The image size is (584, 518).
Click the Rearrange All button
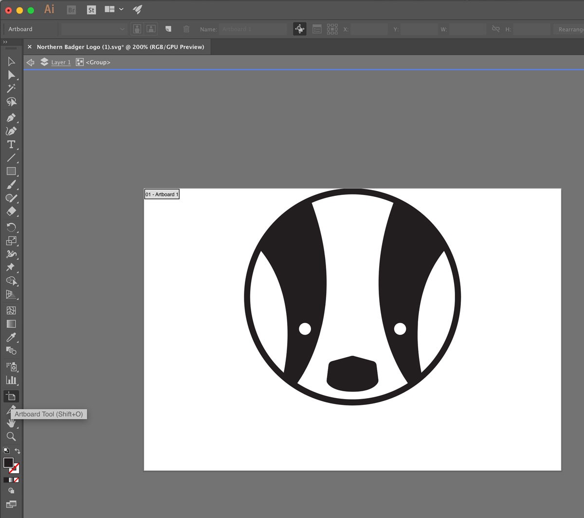pyautogui.click(x=570, y=29)
